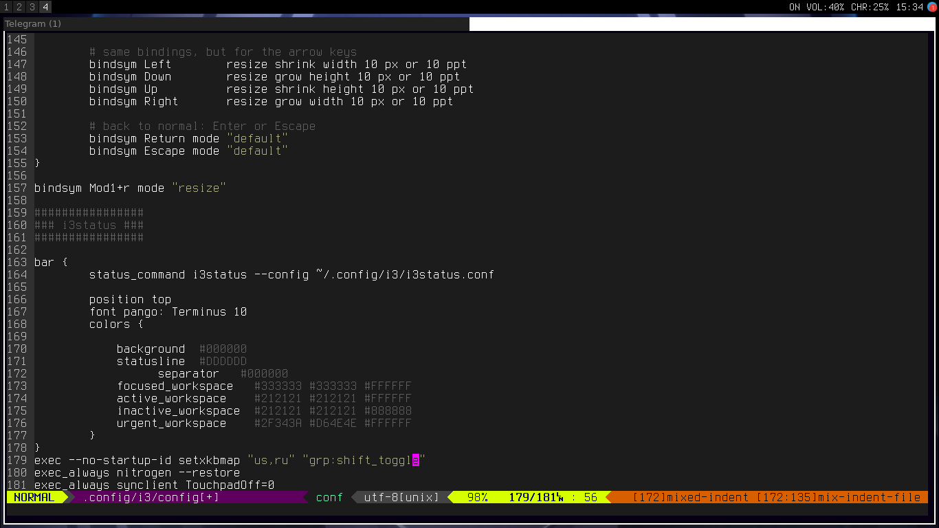Click the 'inactive_workspace' keyword
Viewport: 939px width, 528px height.
178,410
